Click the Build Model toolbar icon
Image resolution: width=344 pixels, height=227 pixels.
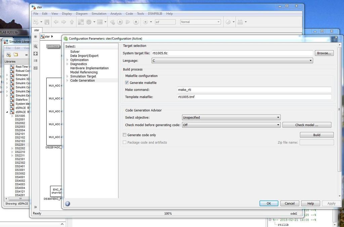(240, 22)
